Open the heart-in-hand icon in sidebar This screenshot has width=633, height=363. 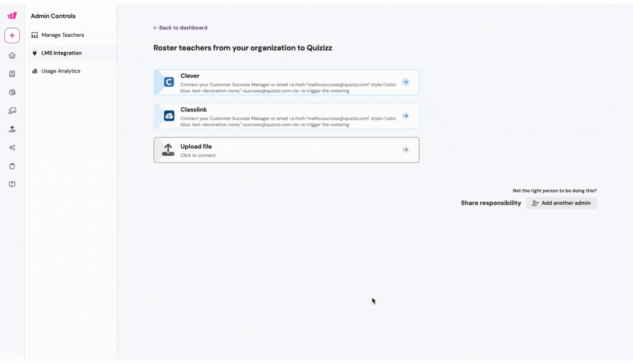coord(12,129)
